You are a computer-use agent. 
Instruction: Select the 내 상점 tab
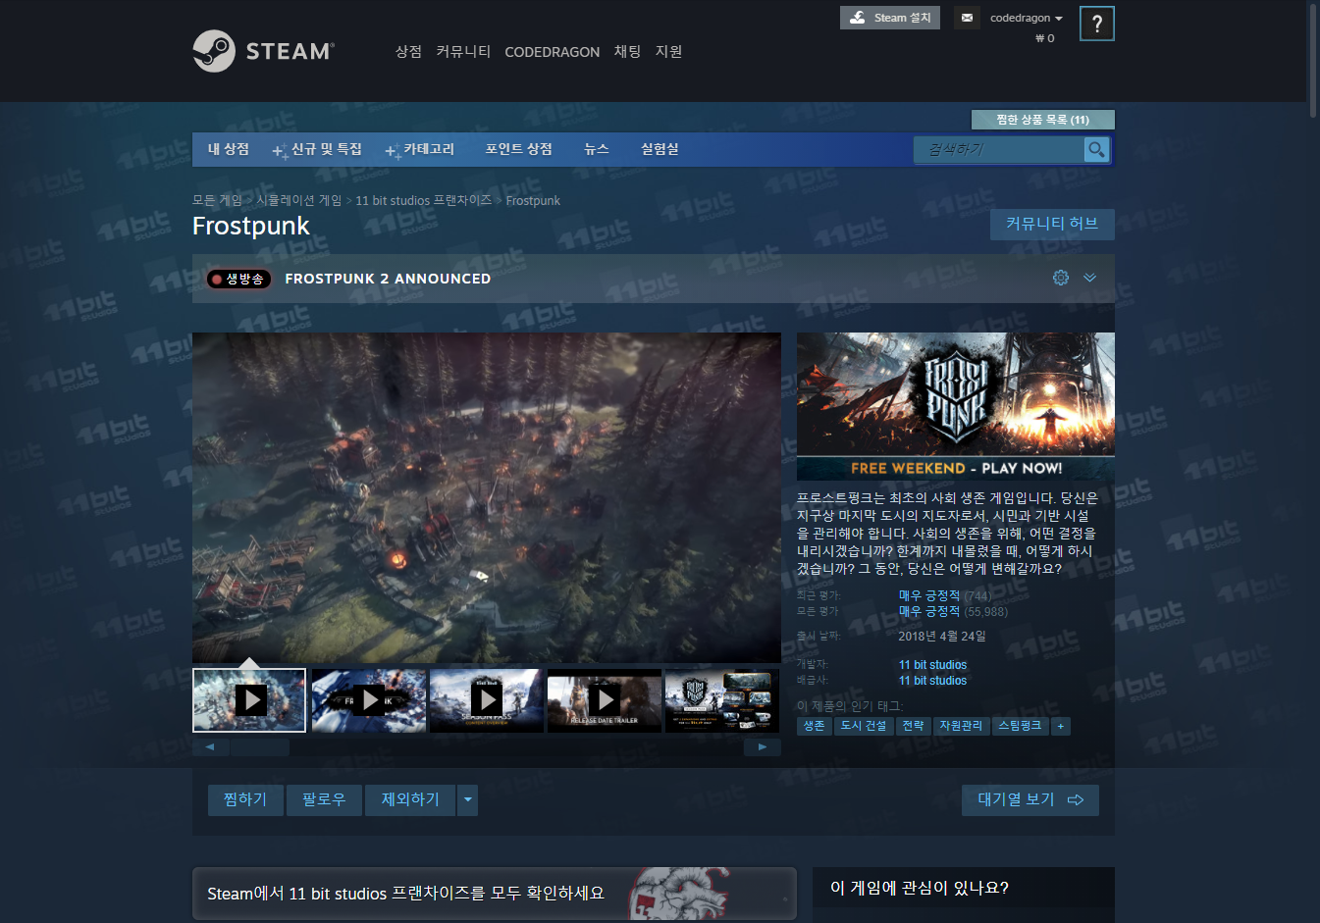pos(229,149)
